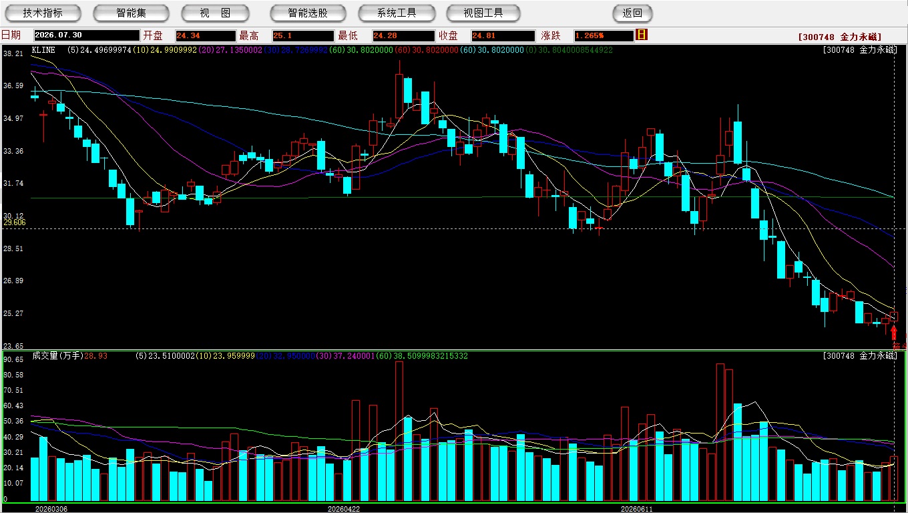Open the 智能集 button

point(132,13)
